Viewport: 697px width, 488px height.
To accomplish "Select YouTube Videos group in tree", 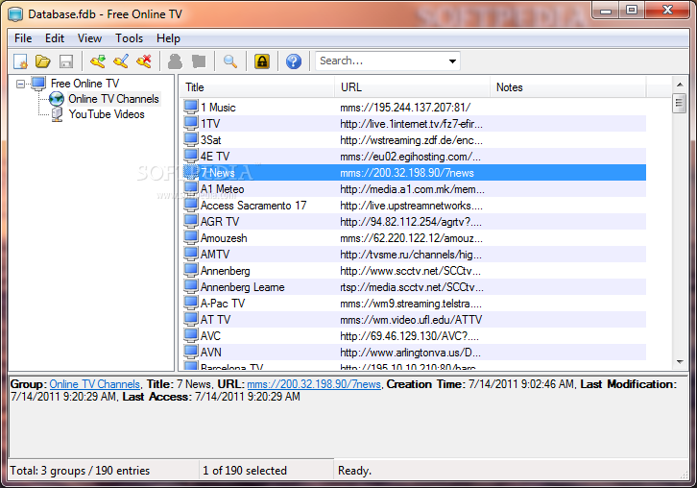I will pyautogui.click(x=107, y=114).
